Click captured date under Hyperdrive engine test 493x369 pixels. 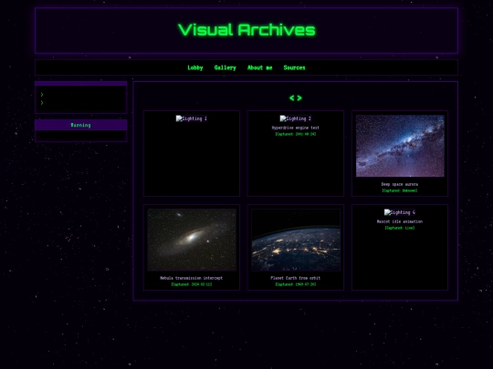click(x=295, y=134)
